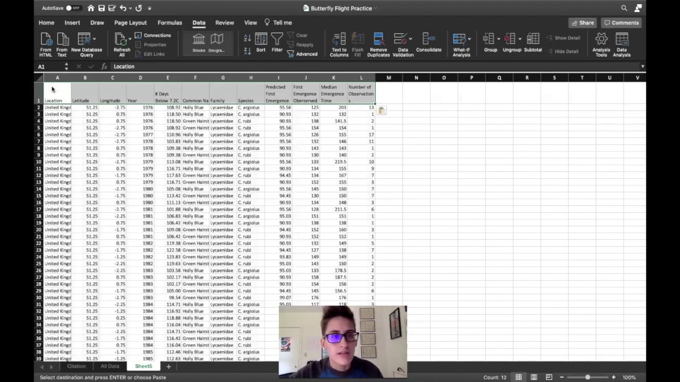
Task: Switch to the All Data sheet tab
Action: tap(110, 366)
